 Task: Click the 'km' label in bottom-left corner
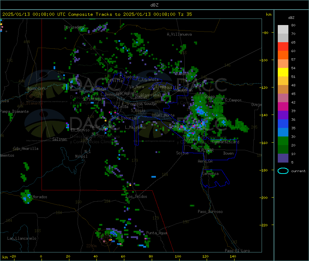click(x=5, y=257)
